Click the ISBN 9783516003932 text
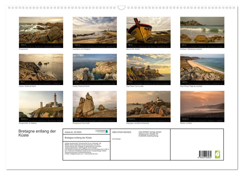The width and height of the screenshot is (243, 175). pos(122,132)
